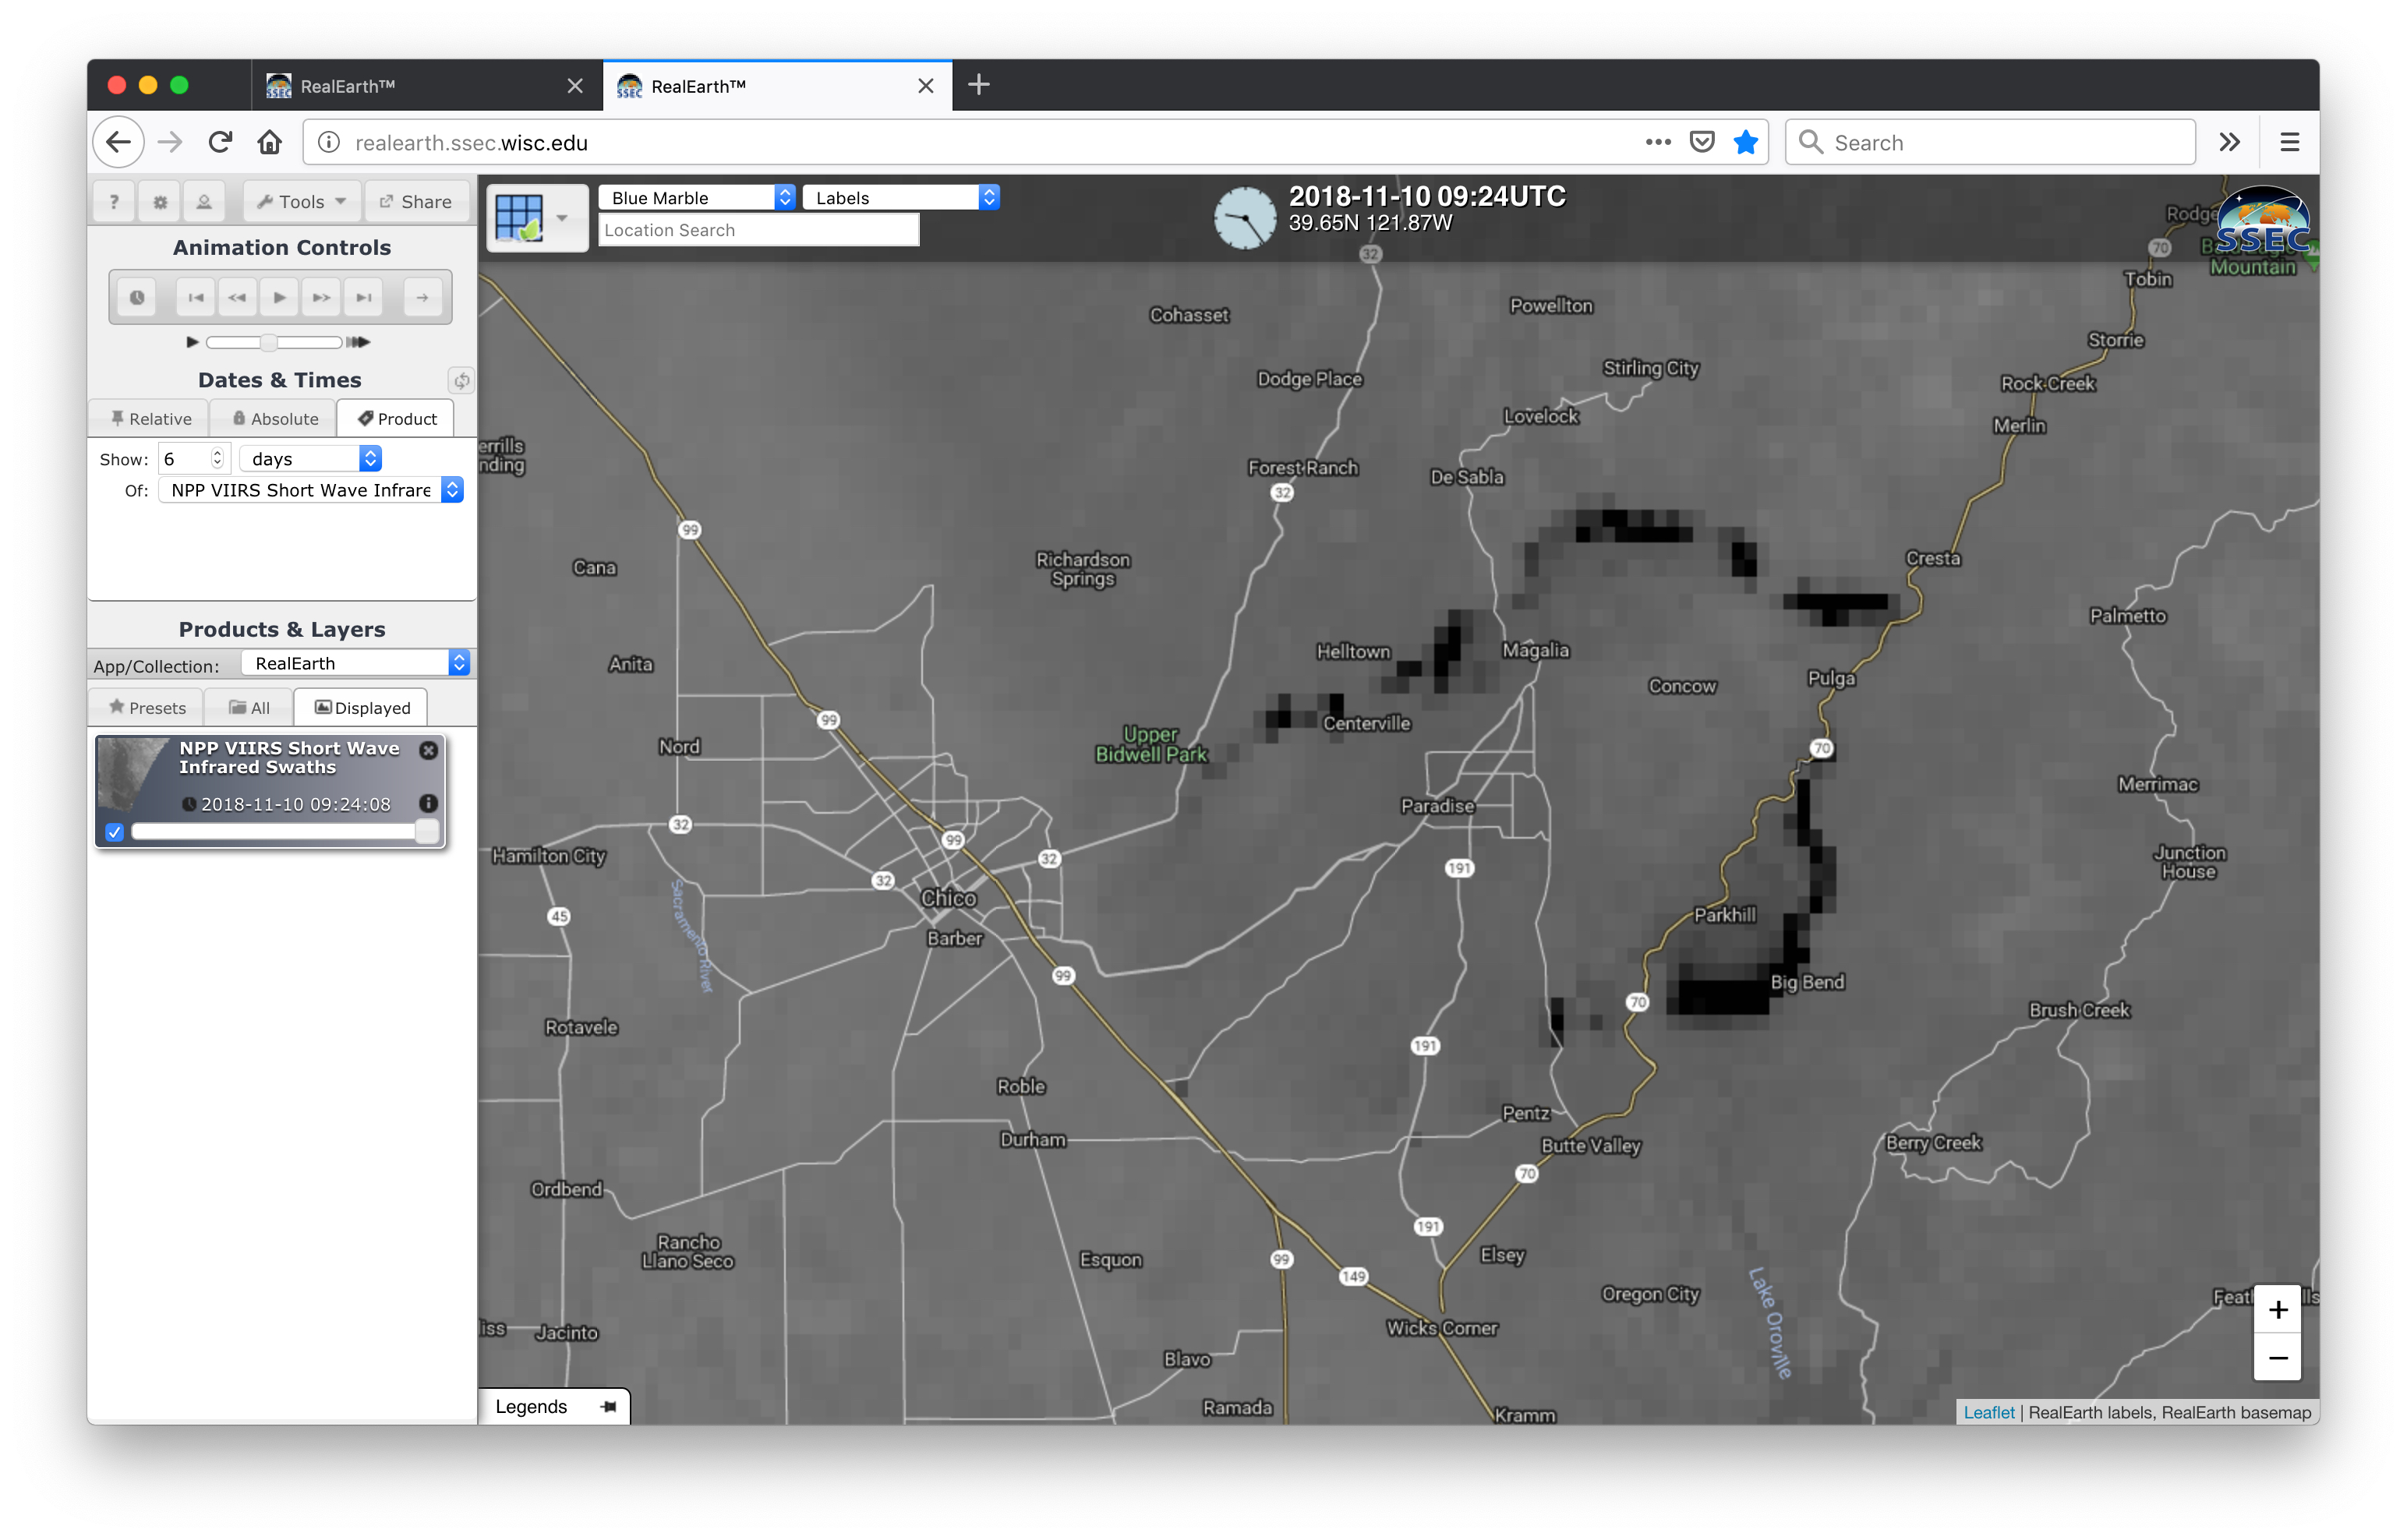The width and height of the screenshot is (2407, 1540).
Task: Open the Firefox hamburger menu
Action: click(2290, 143)
